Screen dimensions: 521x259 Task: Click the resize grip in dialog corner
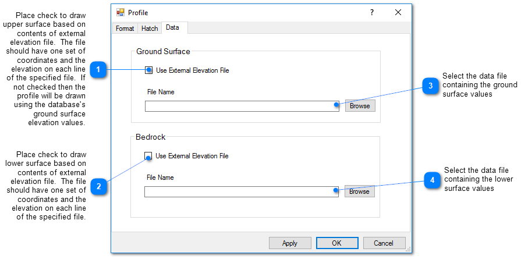click(409, 250)
